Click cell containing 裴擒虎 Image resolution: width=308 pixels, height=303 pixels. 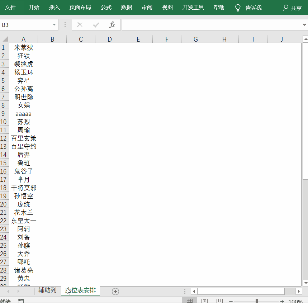24,64
